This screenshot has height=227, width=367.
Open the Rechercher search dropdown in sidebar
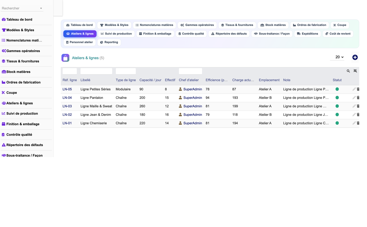(x=22, y=8)
